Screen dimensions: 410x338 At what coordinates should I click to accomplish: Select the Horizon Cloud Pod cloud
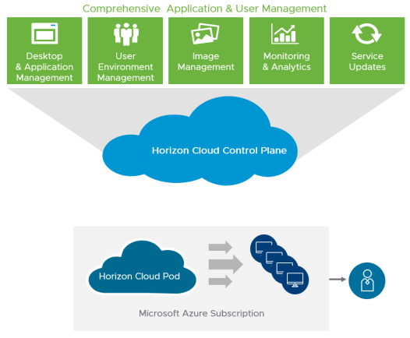tap(142, 267)
